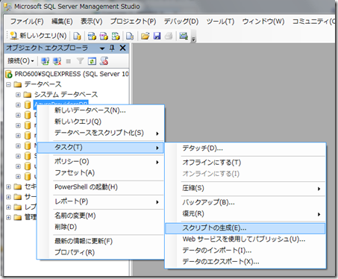Click the Object Explorer Refresh icon

tap(92, 61)
